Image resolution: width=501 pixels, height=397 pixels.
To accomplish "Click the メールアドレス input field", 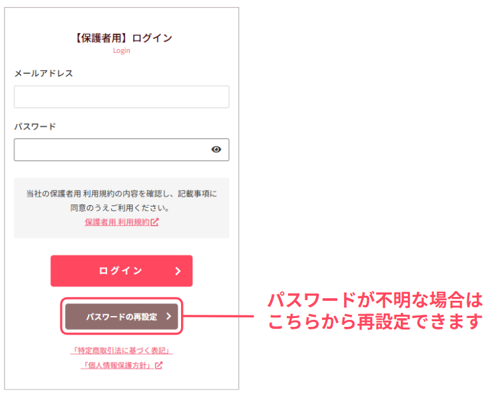I will (x=121, y=97).
